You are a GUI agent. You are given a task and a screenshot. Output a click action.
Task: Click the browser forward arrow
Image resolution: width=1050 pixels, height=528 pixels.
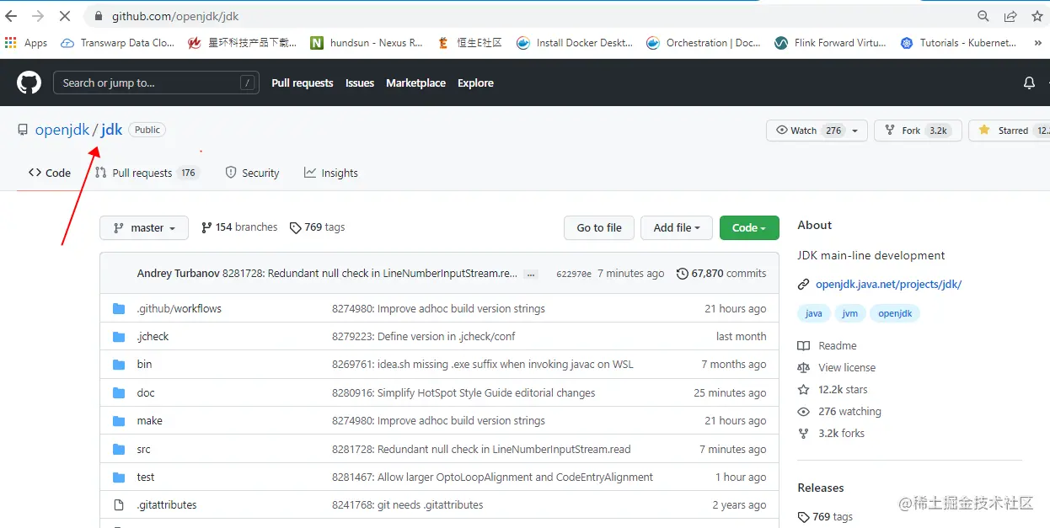38,16
